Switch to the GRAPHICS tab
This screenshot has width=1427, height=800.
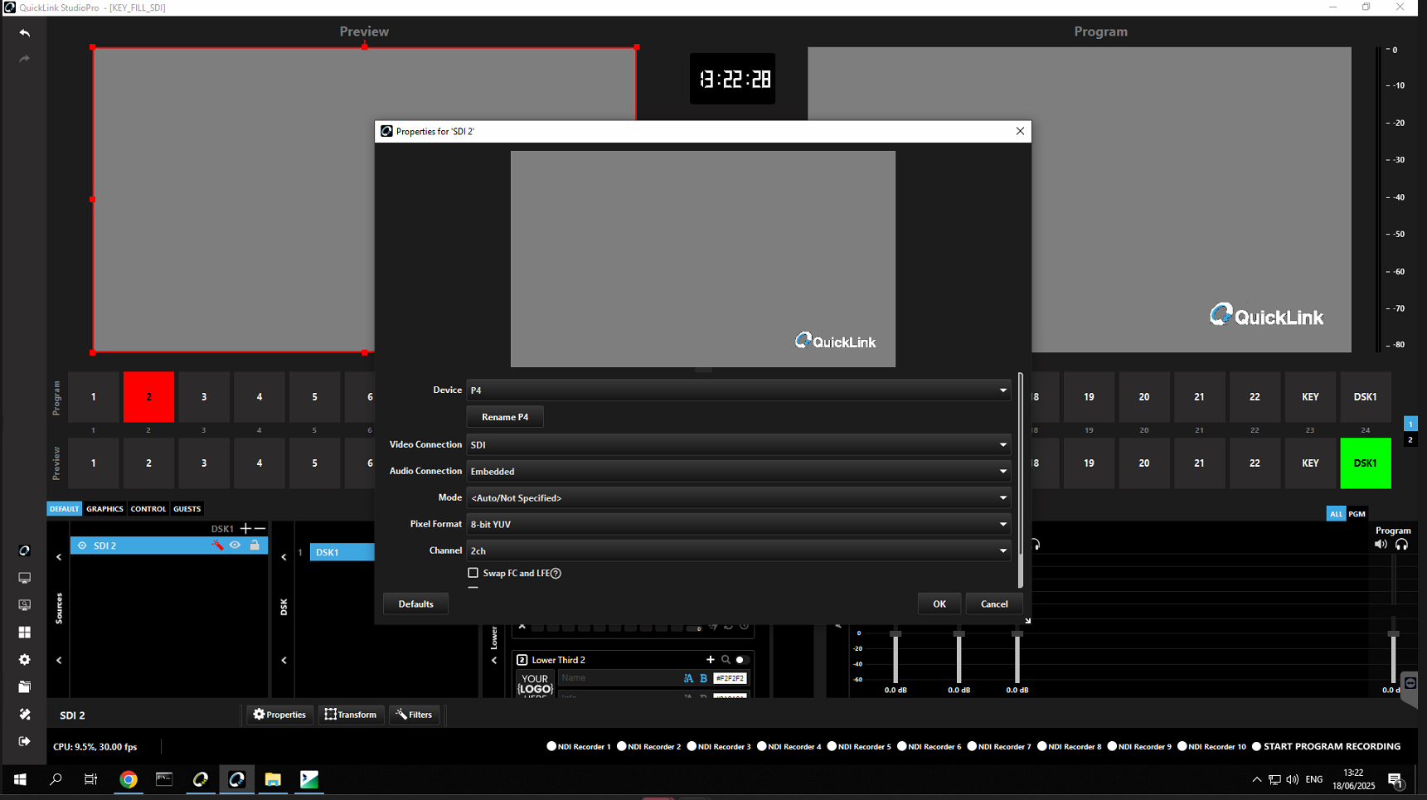point(104,509)
